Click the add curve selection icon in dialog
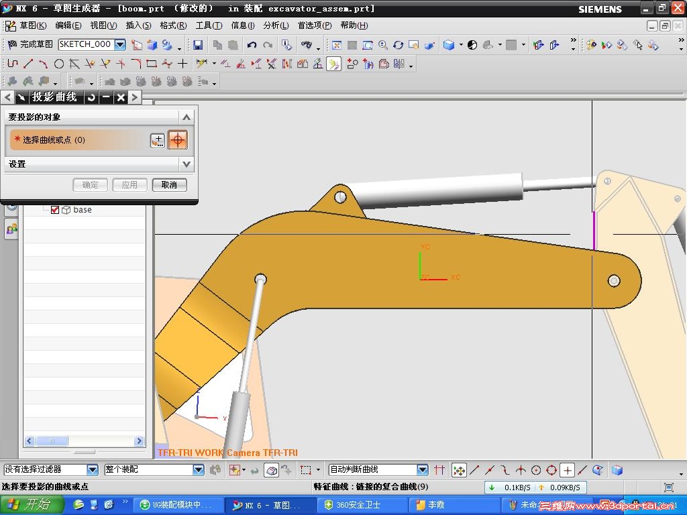 coord(157,140)
